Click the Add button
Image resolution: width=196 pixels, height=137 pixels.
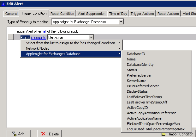(x=19, y=134)
